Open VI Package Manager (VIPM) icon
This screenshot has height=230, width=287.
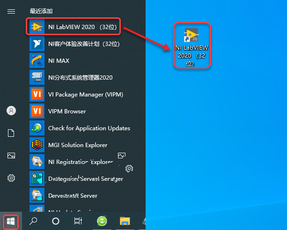pos(37,94)
